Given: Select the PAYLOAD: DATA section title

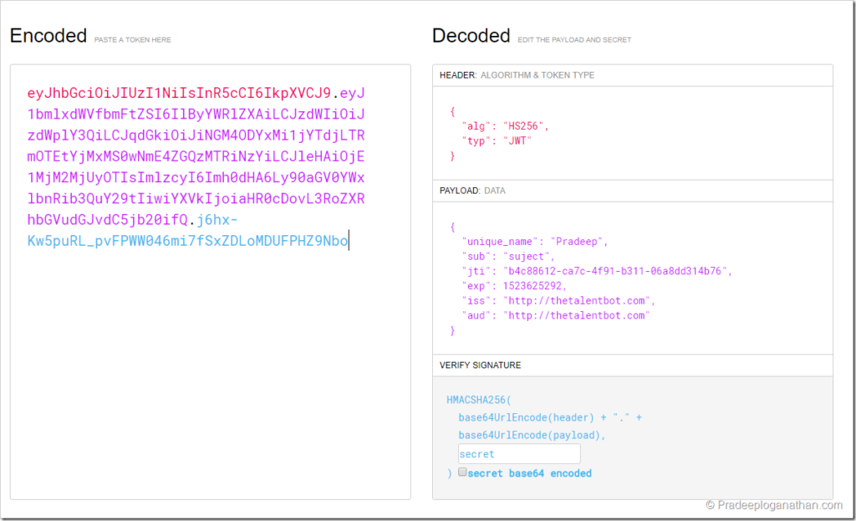Looking at the screenshot, I should (472, 191).
